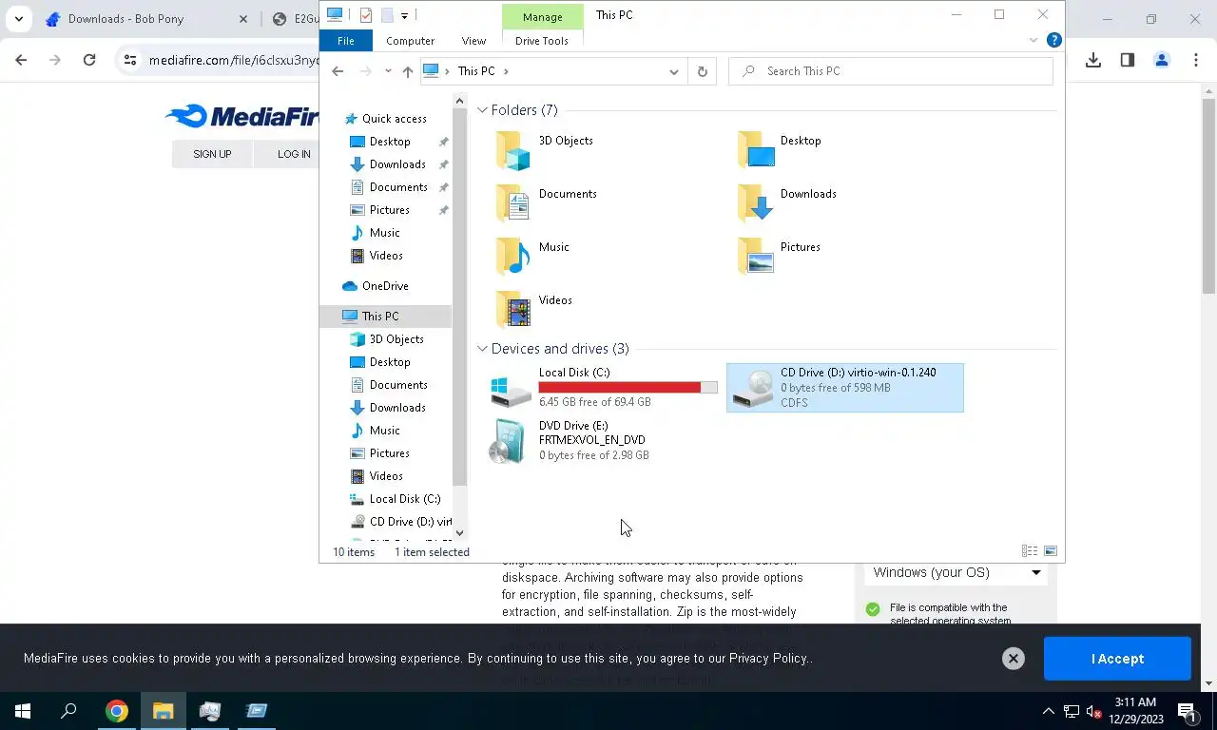The image size is (1217, 730).
Task: Click the Chrome taskbar icon
Action: click(x=117, y=711)
